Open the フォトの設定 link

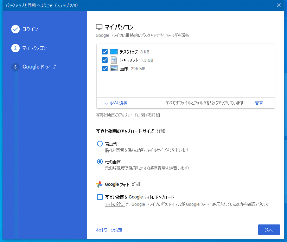coord(114,204)
